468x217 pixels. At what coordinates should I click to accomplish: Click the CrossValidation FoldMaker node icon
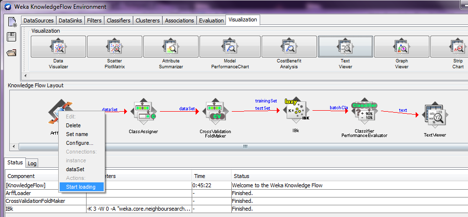click(x=215, y=111)
